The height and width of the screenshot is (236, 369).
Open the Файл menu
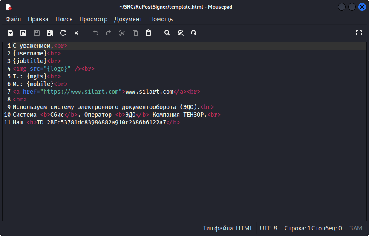(13, 19)
